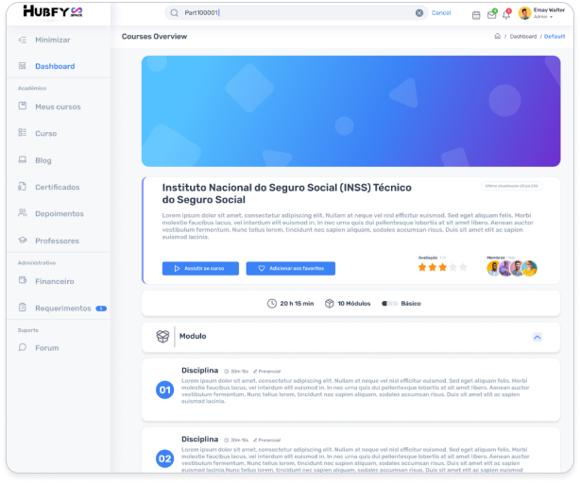580x483 pixels.
Task: Click the Última atualização date pill
Action: click(512, 186)
